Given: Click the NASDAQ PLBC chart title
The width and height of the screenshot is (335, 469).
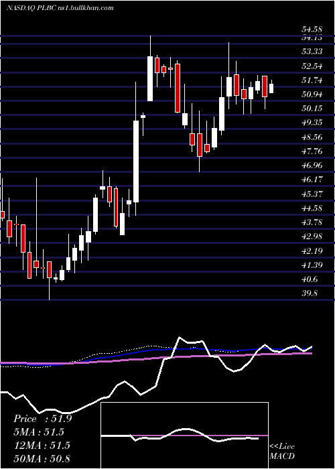Looking at the screenshot, I should point(60,8).
